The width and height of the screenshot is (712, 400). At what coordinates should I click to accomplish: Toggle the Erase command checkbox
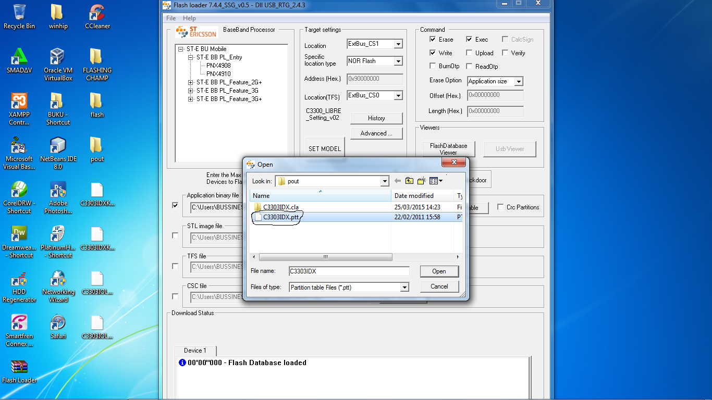pyautogui.click(x=433, y=39)
